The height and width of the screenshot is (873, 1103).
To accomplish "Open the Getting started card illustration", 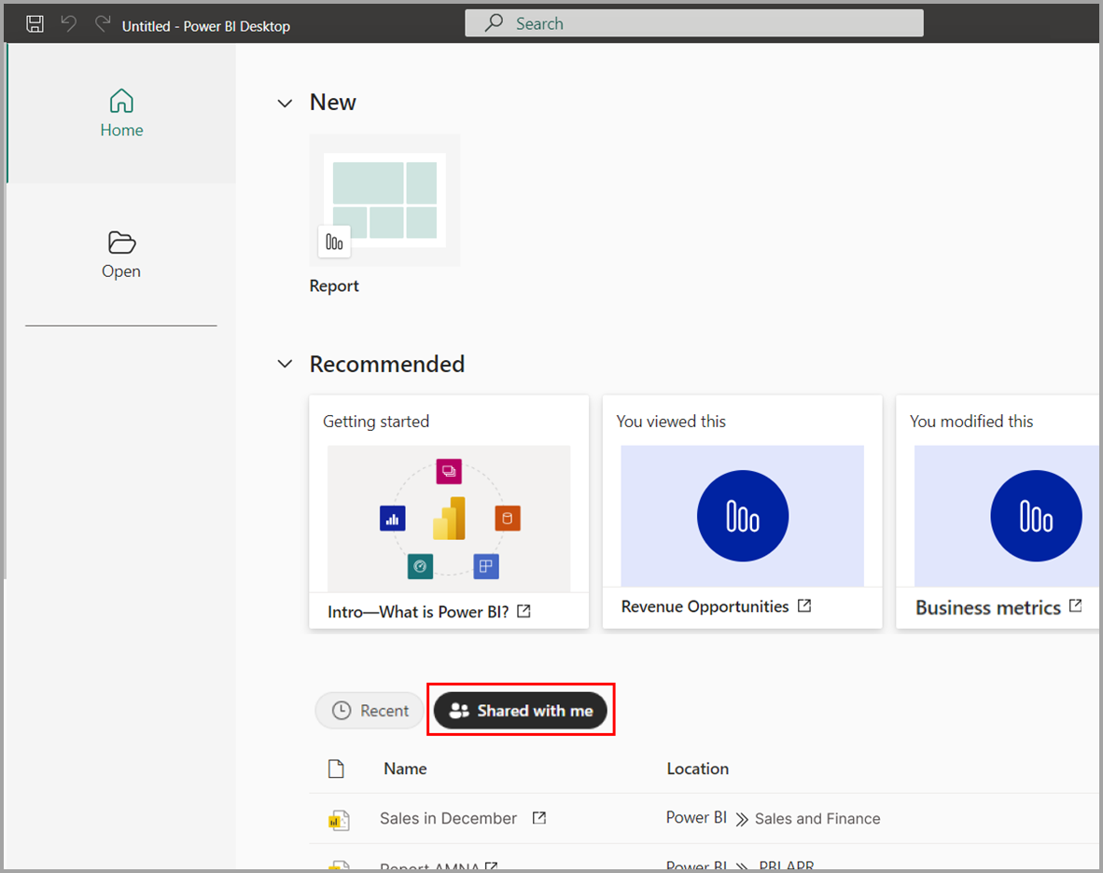I will (449, 518).
